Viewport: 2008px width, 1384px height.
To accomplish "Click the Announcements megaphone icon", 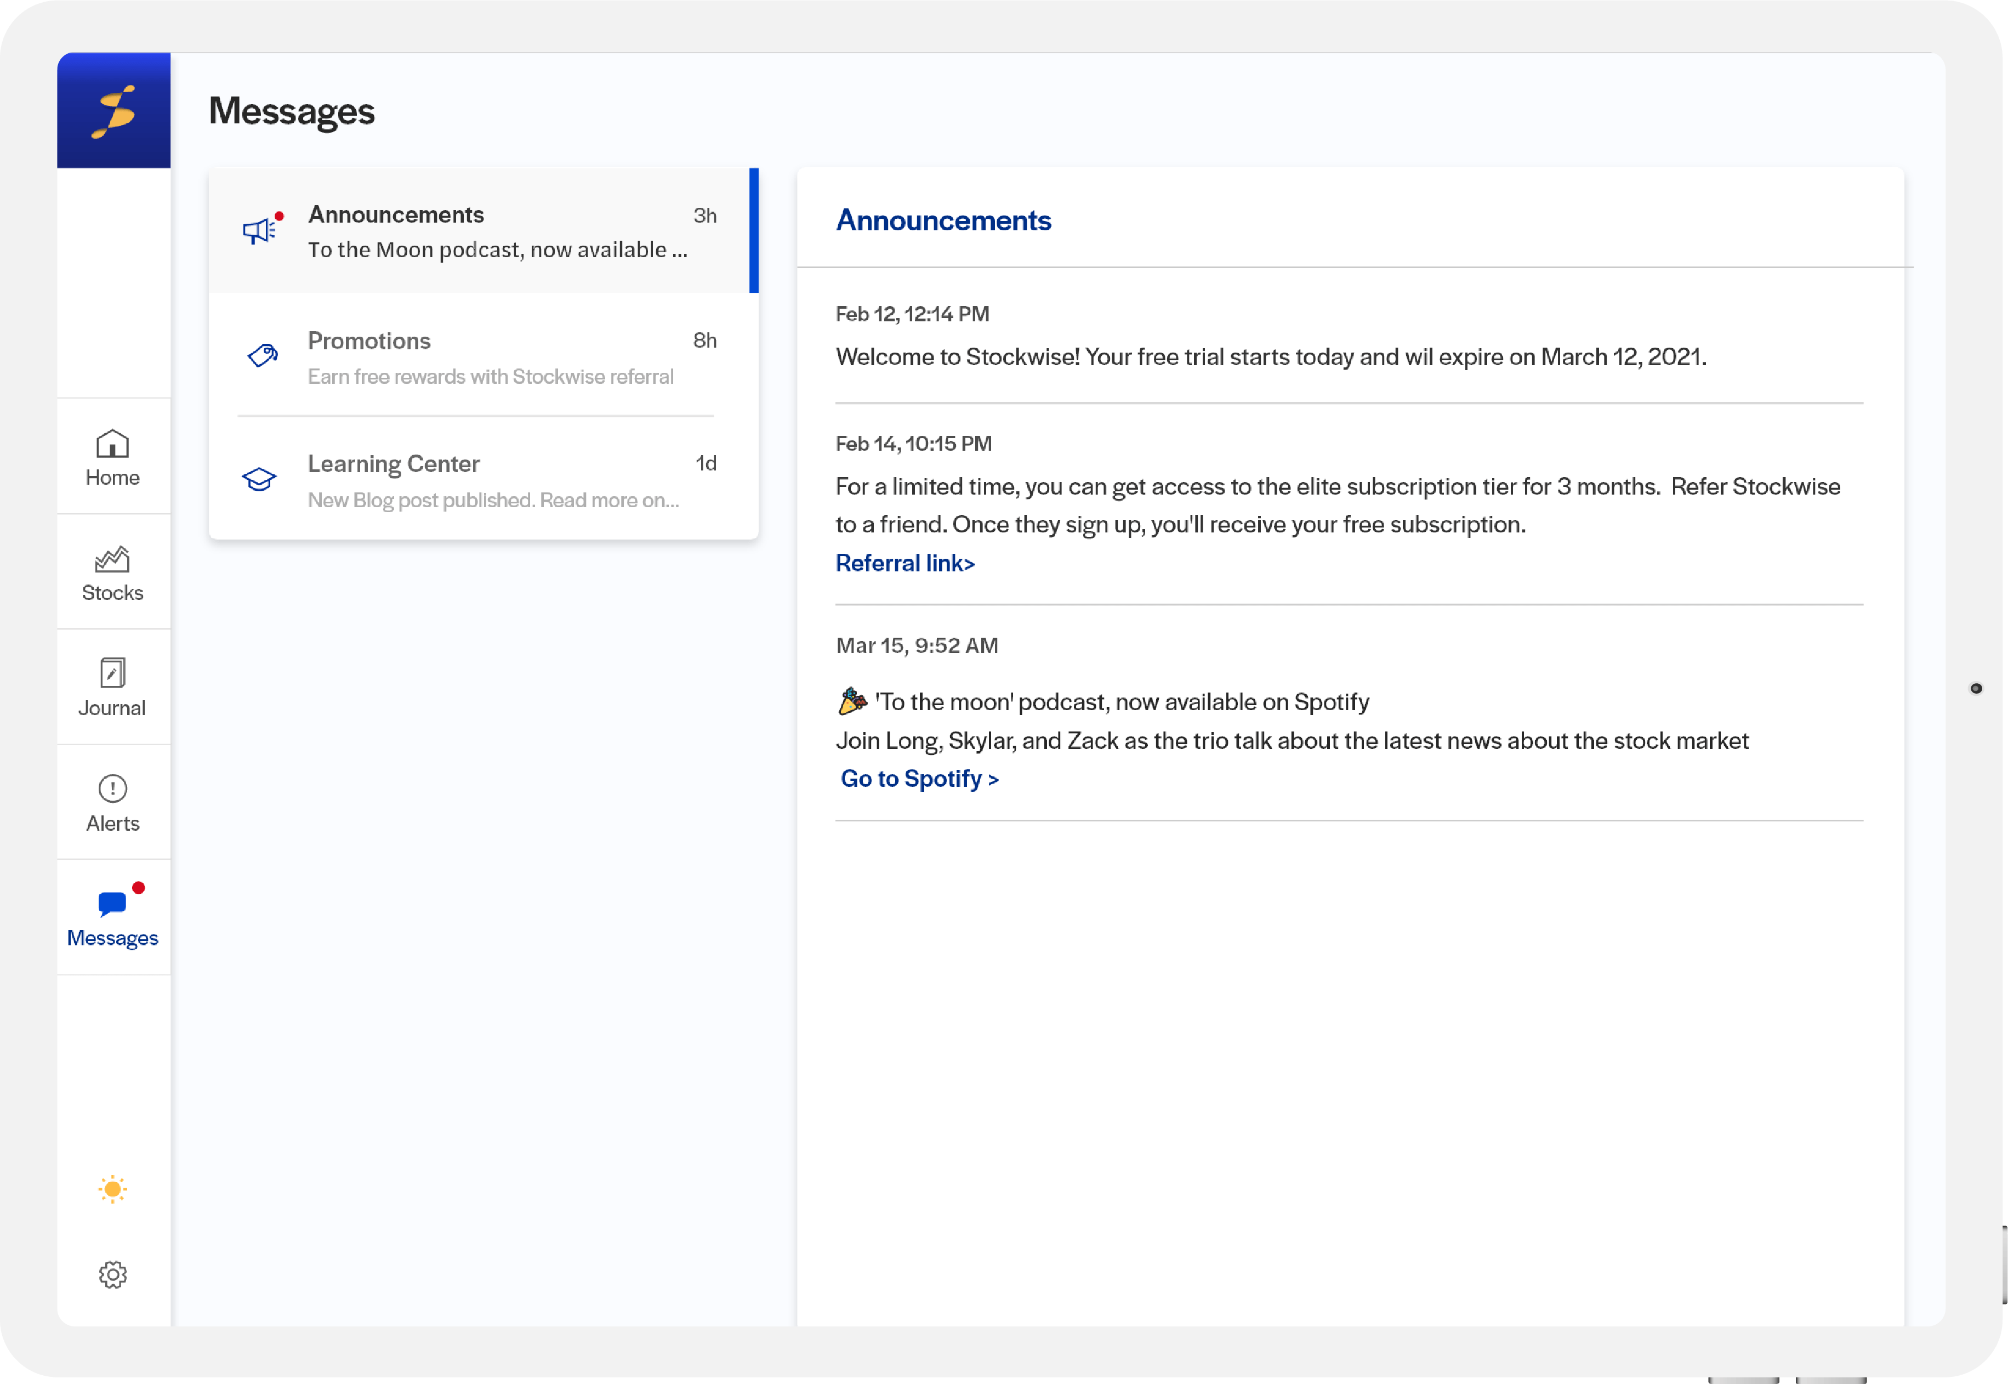I will point(259,231).
